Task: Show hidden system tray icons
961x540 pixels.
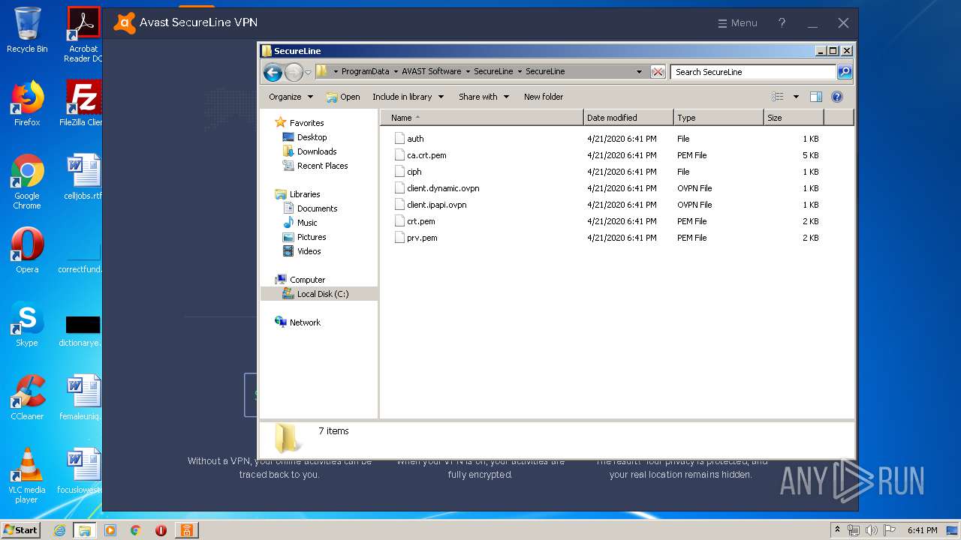Action: click(x=838, y=530)
